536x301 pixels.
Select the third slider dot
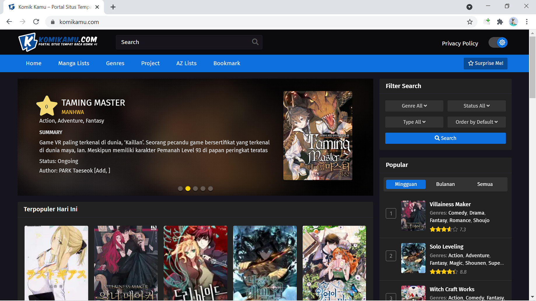[x=195, y=189]
